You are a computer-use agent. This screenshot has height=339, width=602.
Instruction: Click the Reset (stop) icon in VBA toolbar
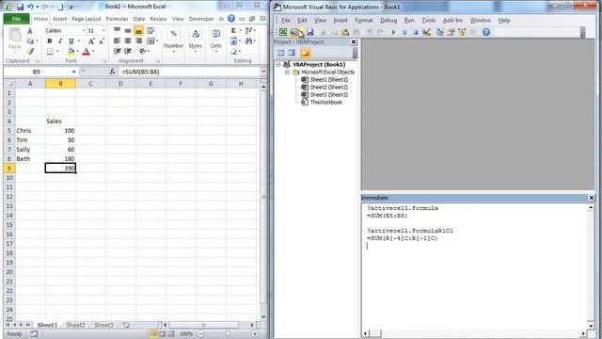point(415,33)
